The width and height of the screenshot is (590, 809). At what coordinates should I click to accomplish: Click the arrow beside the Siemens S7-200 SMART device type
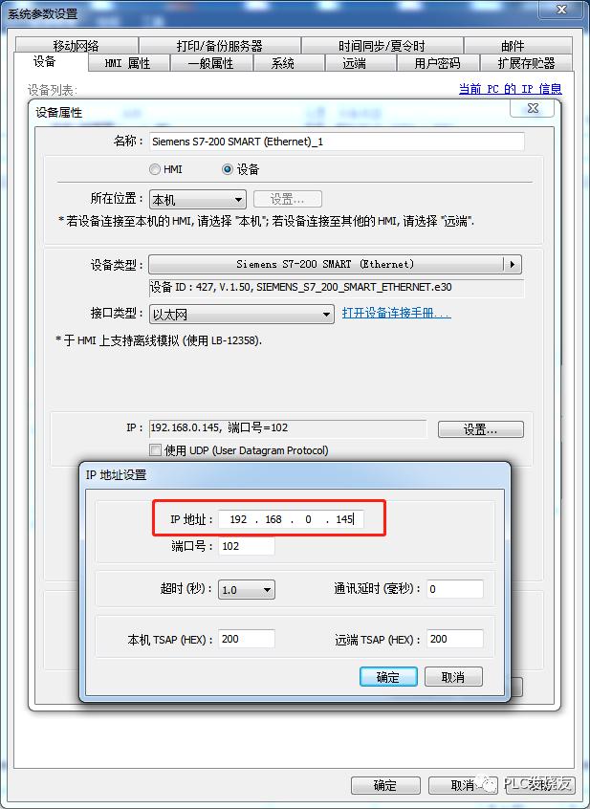coord(513,264)
